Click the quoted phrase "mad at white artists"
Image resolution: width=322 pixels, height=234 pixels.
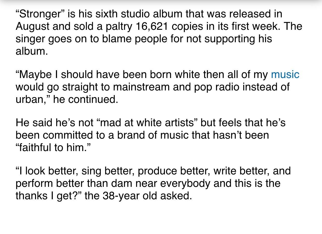point(146,123)
